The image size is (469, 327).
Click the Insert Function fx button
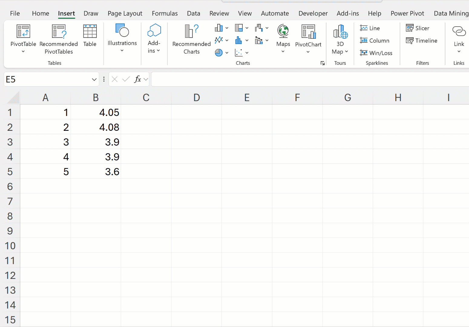(x=138, y=79)
